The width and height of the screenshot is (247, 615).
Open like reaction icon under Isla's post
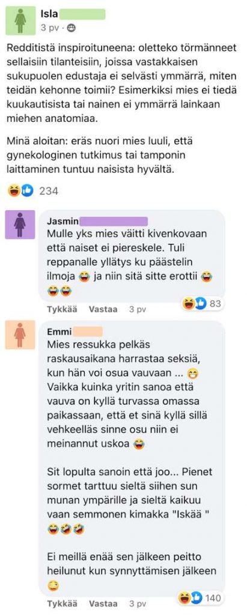tap(26, 191)
